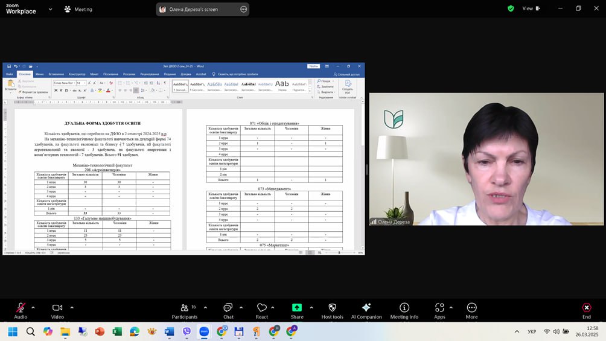606x341 pixels.
Task: Toggle the camera with Video button
Action: (57, 308)
